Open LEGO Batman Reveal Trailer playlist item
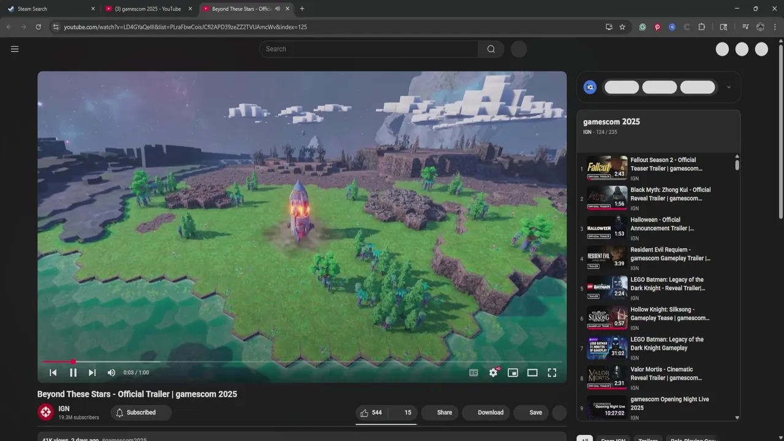 pos(658,288)
